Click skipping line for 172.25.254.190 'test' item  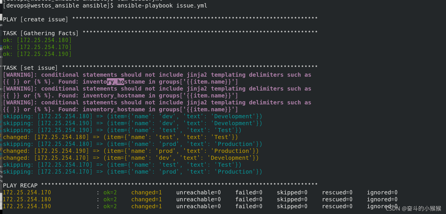[x=122, y=130]
